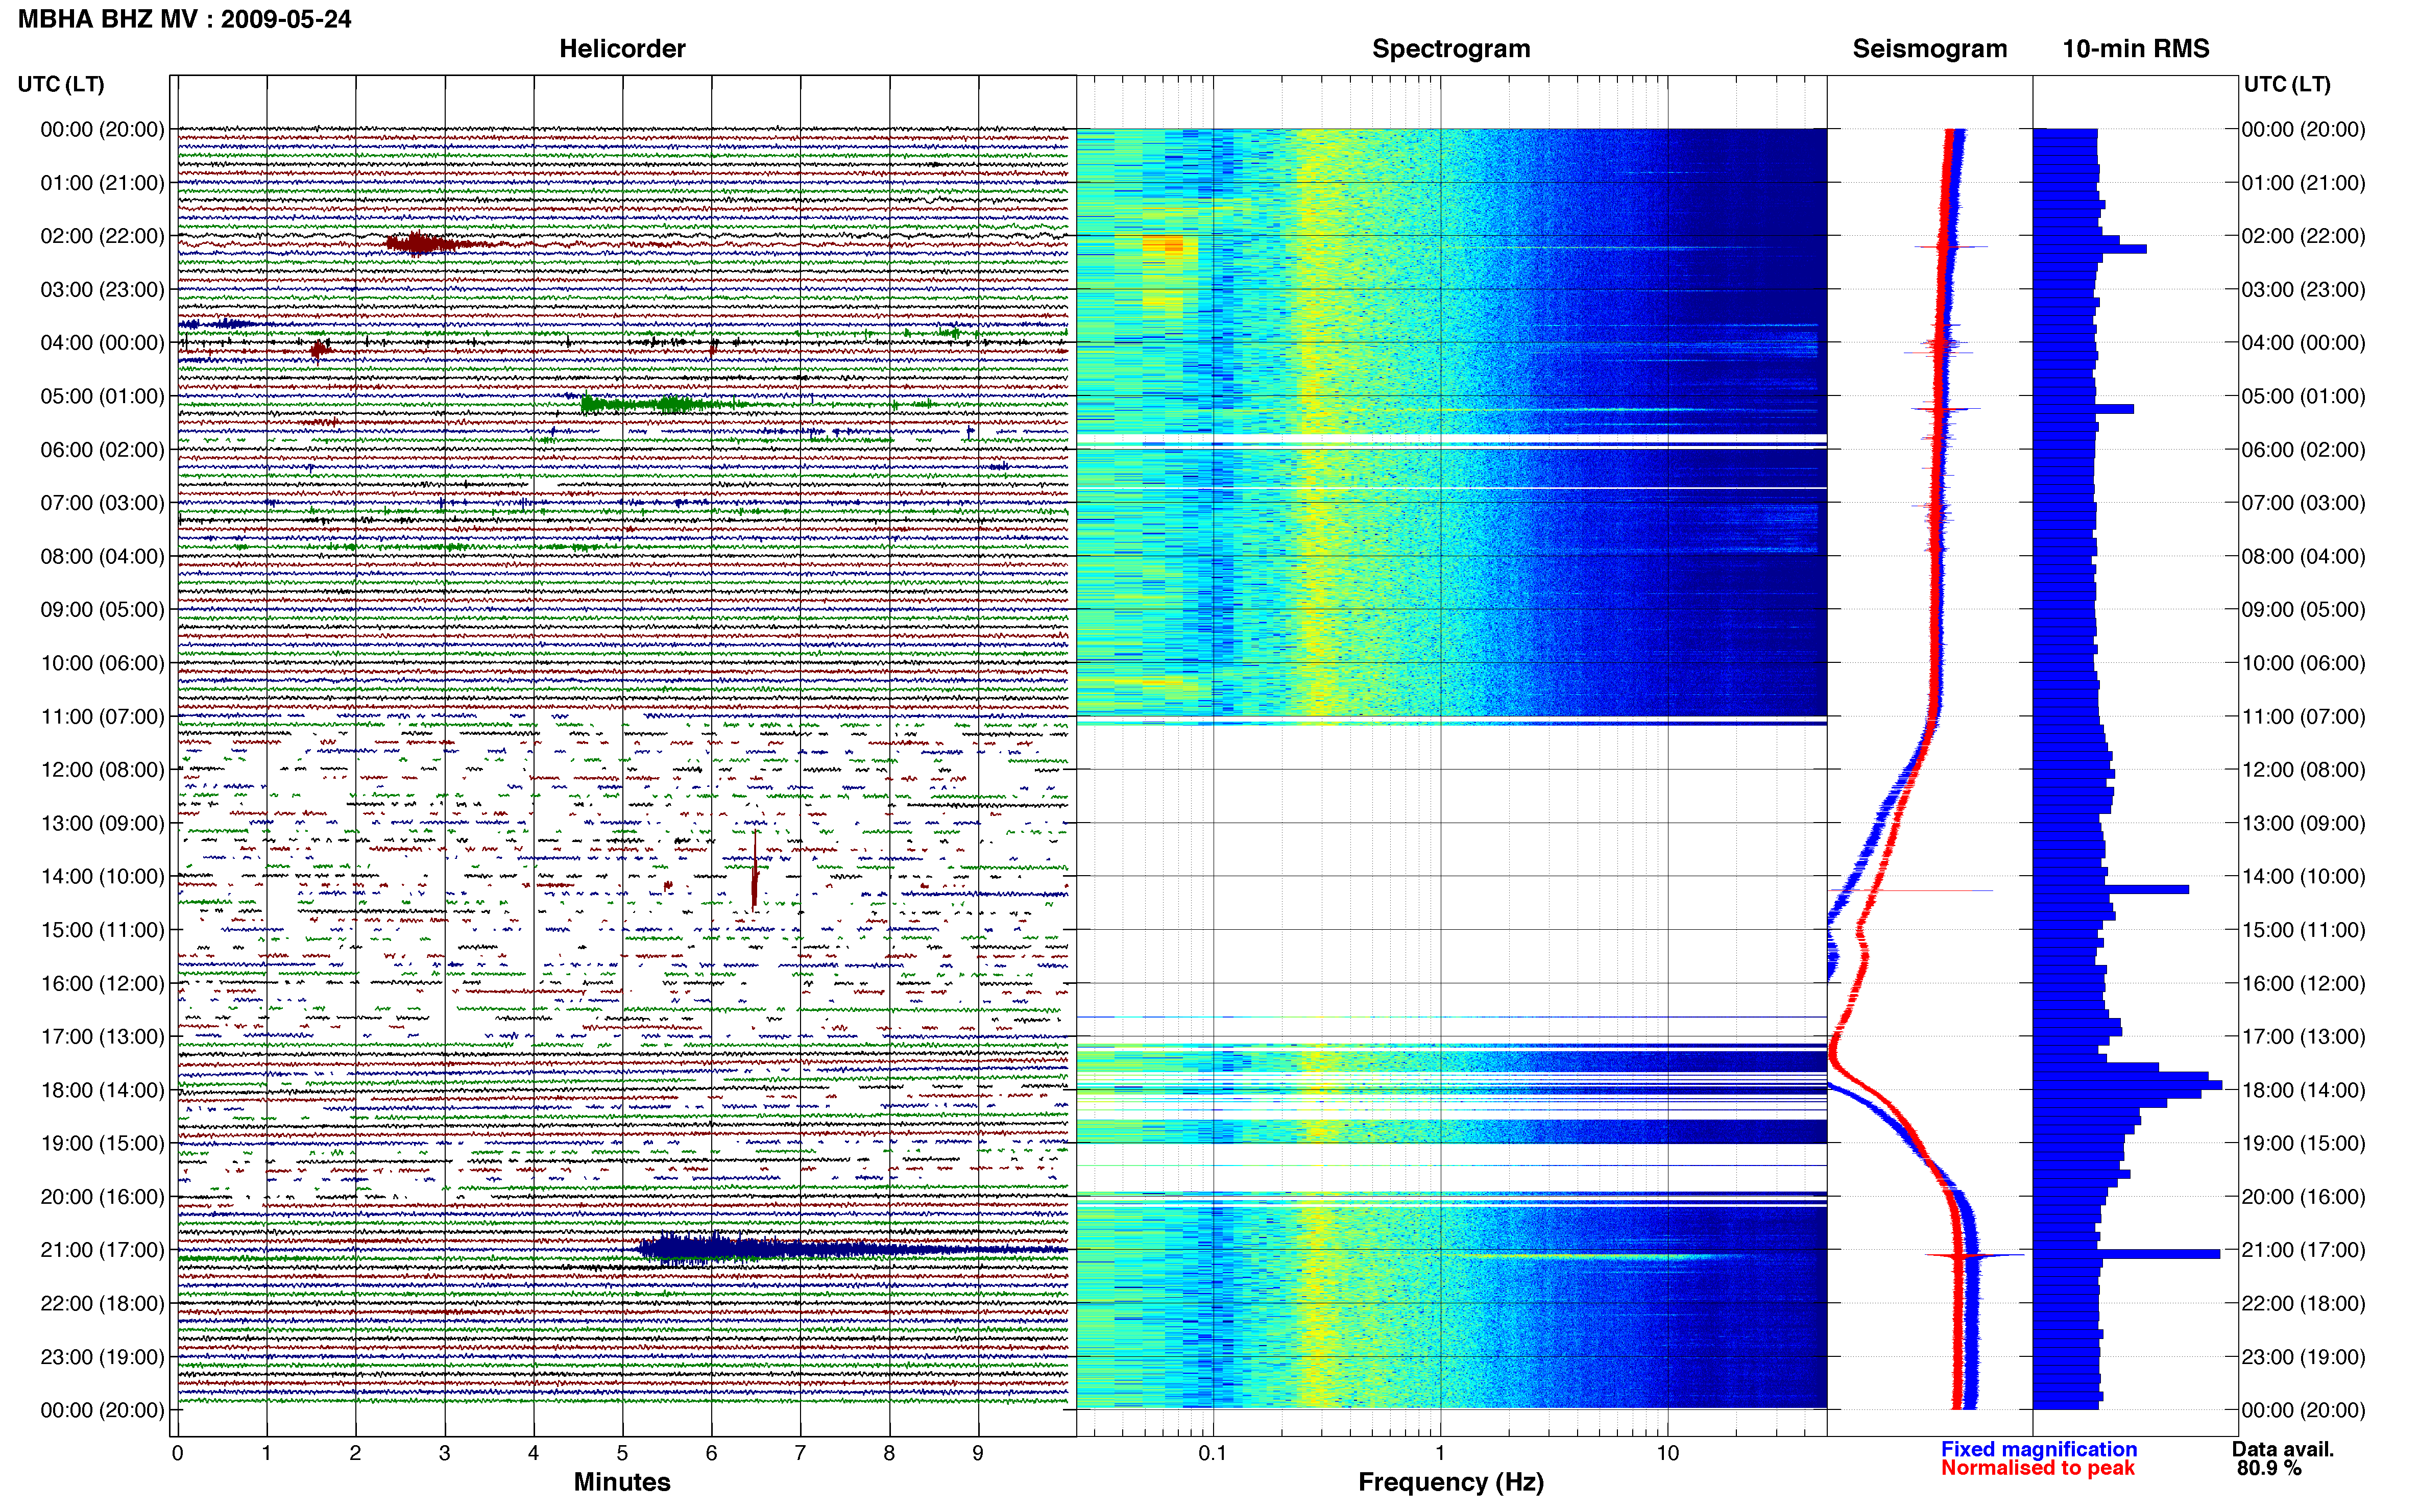
Task: Click the left '18:00 (14:00)' time label
Action: click(x=102, y=1090)
